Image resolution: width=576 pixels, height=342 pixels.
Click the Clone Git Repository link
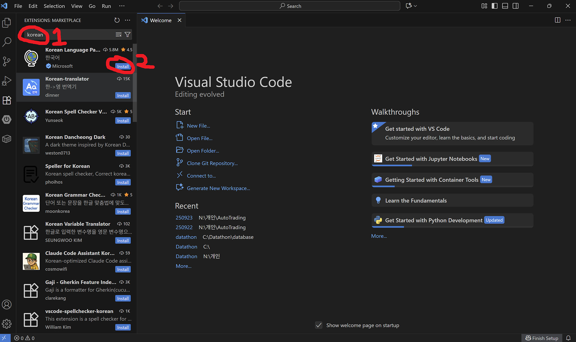(212, 163)
